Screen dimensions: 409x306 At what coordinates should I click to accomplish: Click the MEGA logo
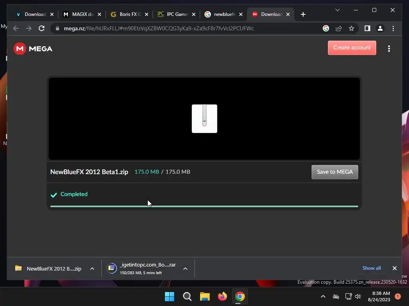point(33,49)
